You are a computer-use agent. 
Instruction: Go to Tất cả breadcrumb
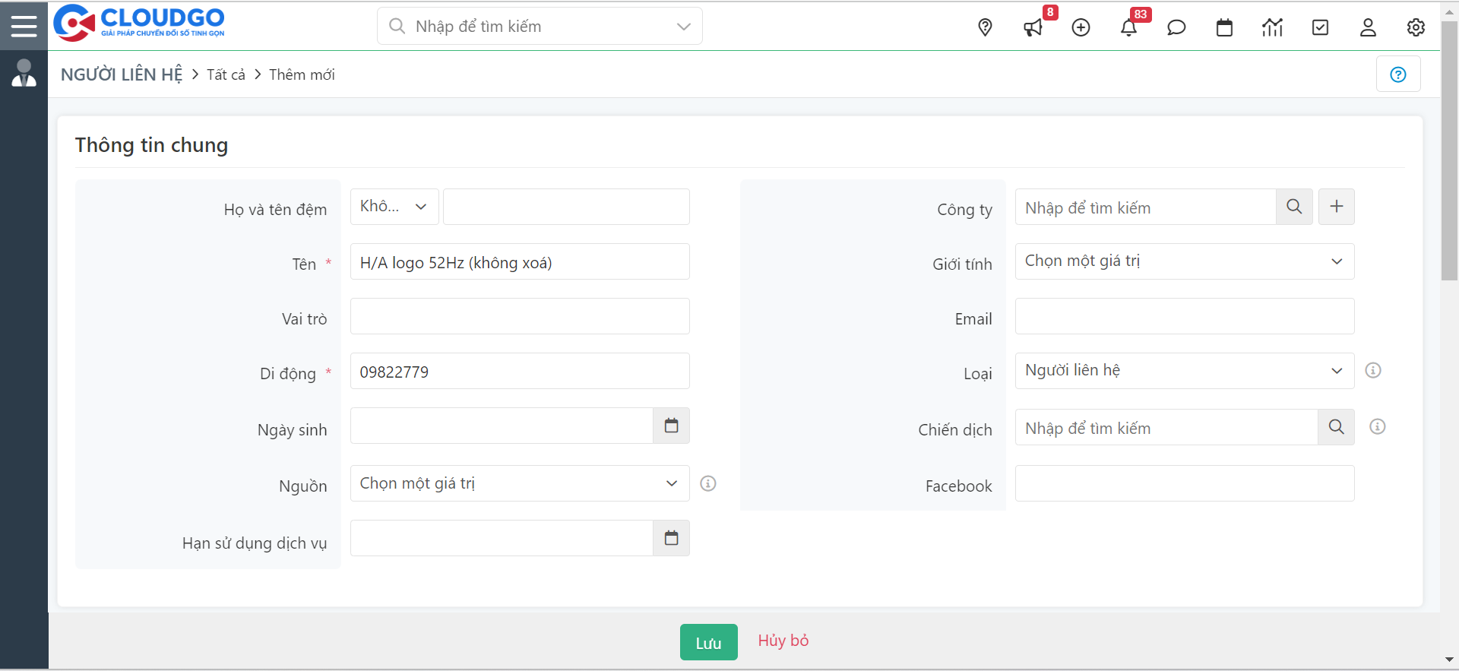226,74
